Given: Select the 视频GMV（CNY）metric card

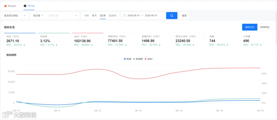Looking at the screenshot, I should point(121,41).
